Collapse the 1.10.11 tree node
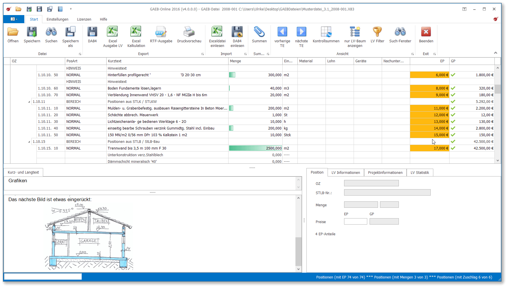The width and height of the screenshot is (506, 286). click(29, 102)
